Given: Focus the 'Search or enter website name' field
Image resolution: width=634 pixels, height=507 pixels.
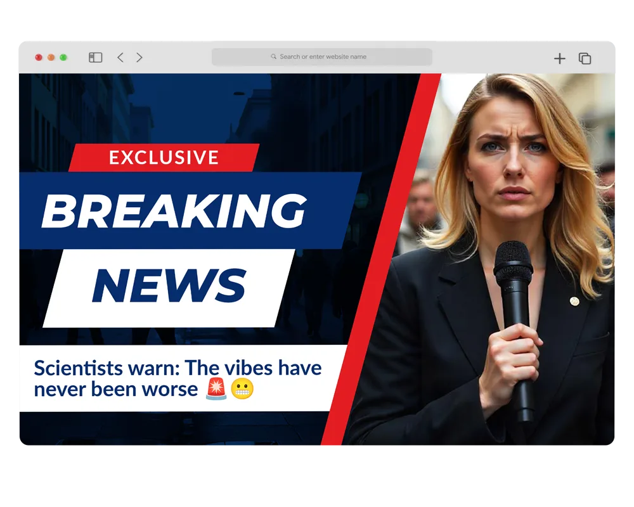Looking at the screenshot, I should (323, 57).
